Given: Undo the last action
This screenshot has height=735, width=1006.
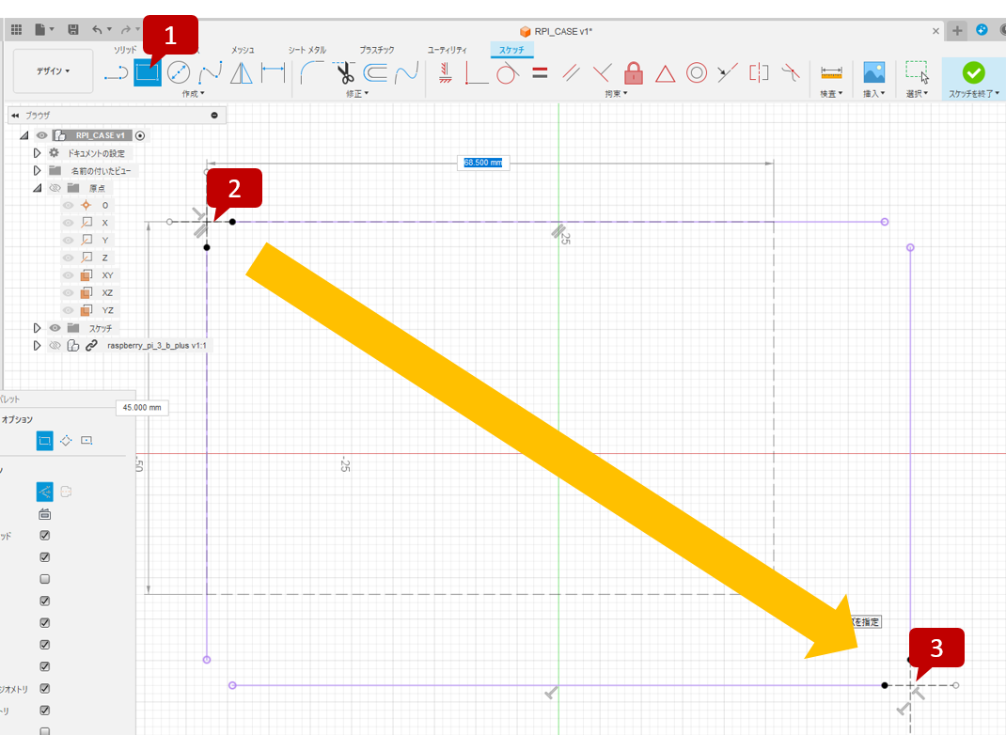Looking at the screenshot, I should (97, 29).
